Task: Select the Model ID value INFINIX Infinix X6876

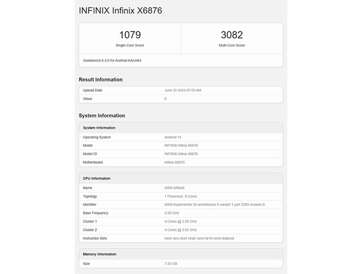Action: coord(181,154)
